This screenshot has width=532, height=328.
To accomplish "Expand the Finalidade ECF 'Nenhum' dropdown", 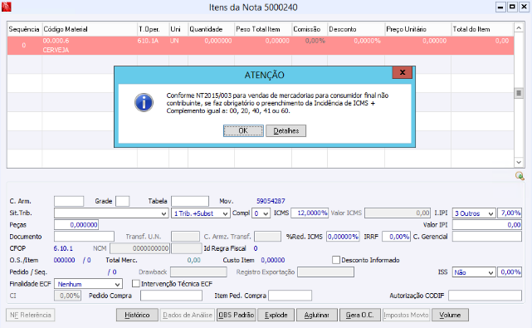I will [x=117, y=284].
